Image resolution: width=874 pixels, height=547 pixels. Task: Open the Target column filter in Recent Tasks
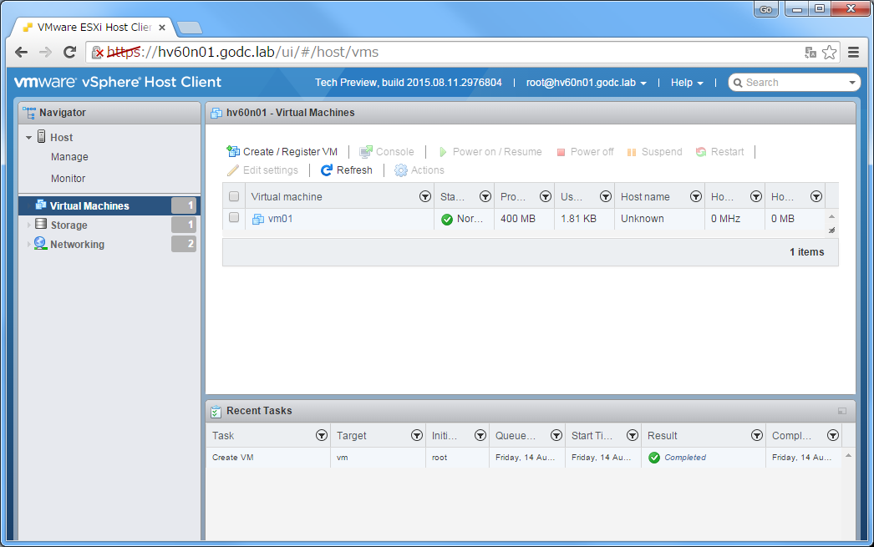click(417, 435)
